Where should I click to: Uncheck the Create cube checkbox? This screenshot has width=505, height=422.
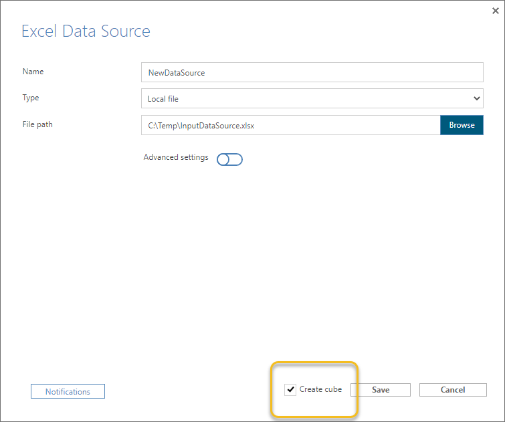click(x=290, y=390)
